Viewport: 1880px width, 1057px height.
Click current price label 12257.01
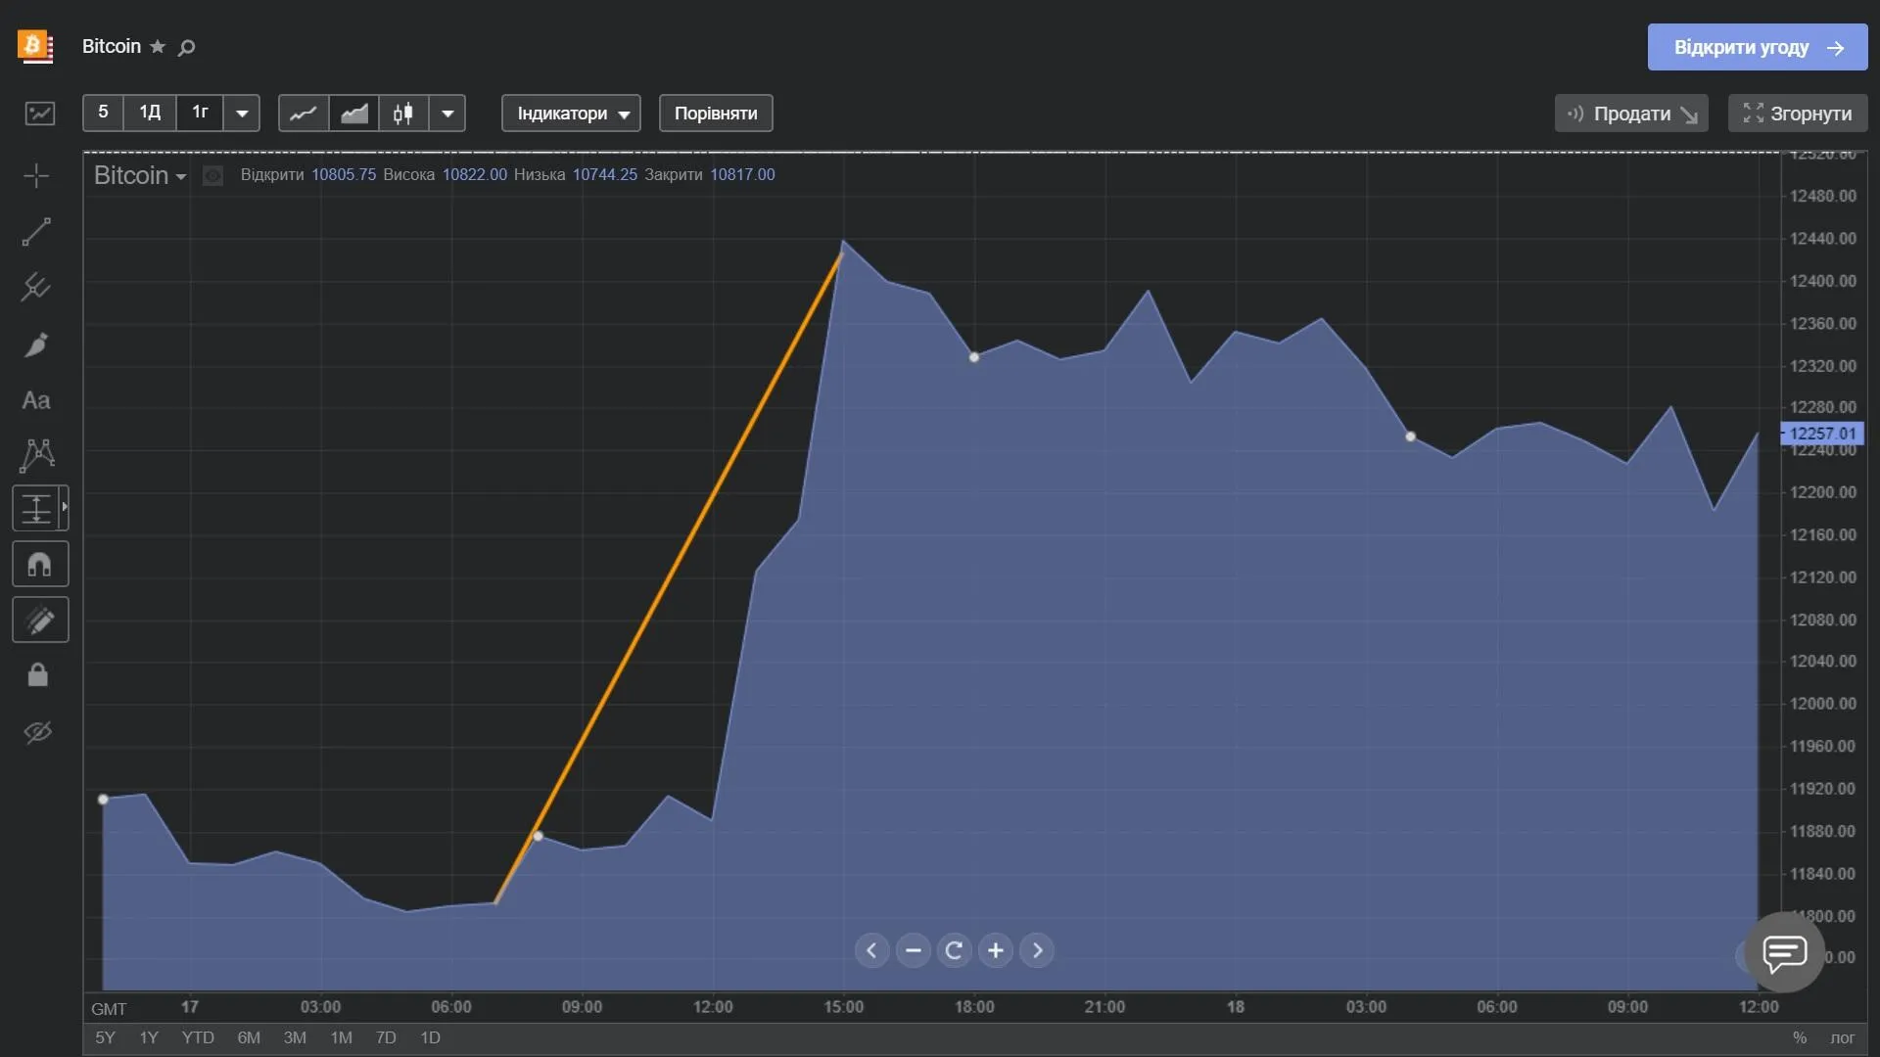1822,434
